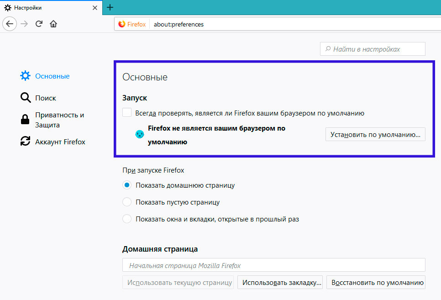Click the padlock icon for Приватность

coord(25,119)
